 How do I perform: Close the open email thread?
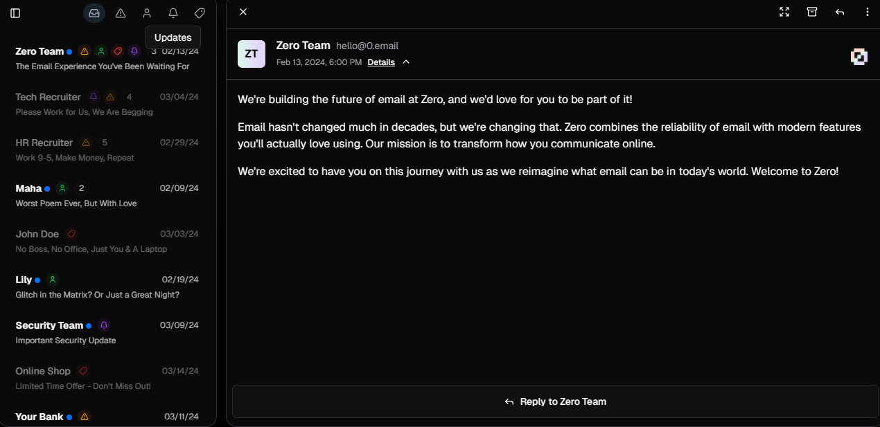point(243,12)
